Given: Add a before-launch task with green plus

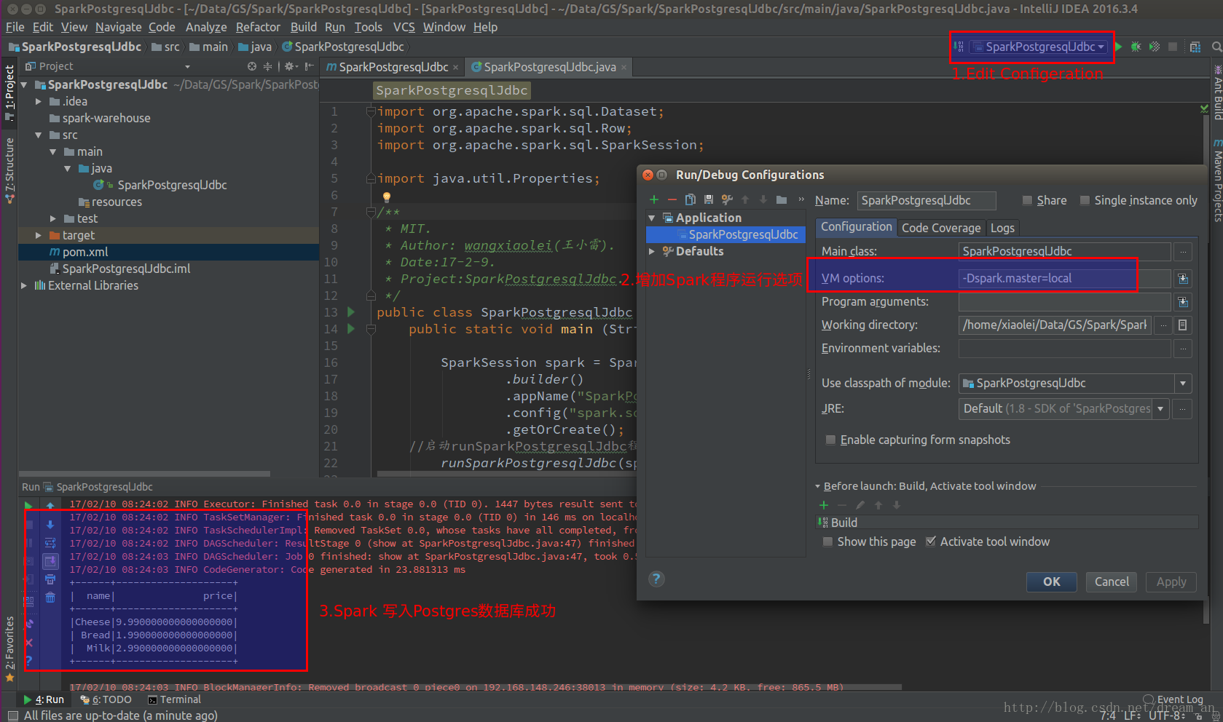Looking at the screenshot, I should point(824,505).
